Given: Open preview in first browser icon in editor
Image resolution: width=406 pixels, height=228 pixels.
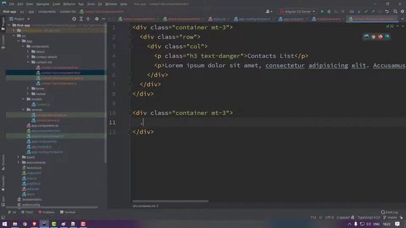Looking at the screenshot, I should coord(367,37).
